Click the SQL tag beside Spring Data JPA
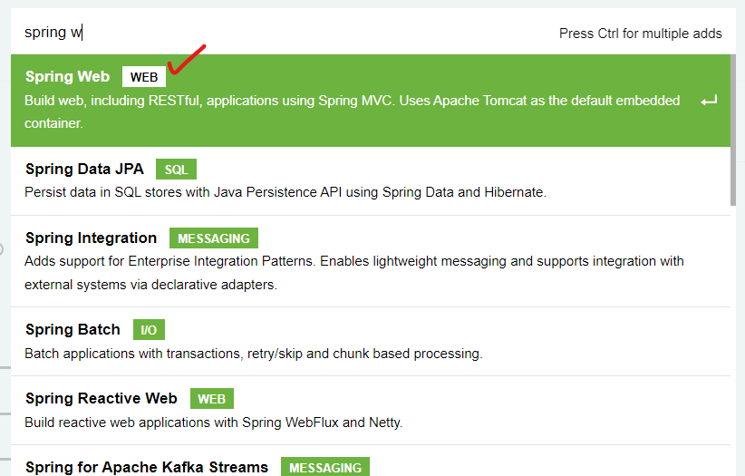The height and width of the screenshot is (476, 745). pos(176,170)
